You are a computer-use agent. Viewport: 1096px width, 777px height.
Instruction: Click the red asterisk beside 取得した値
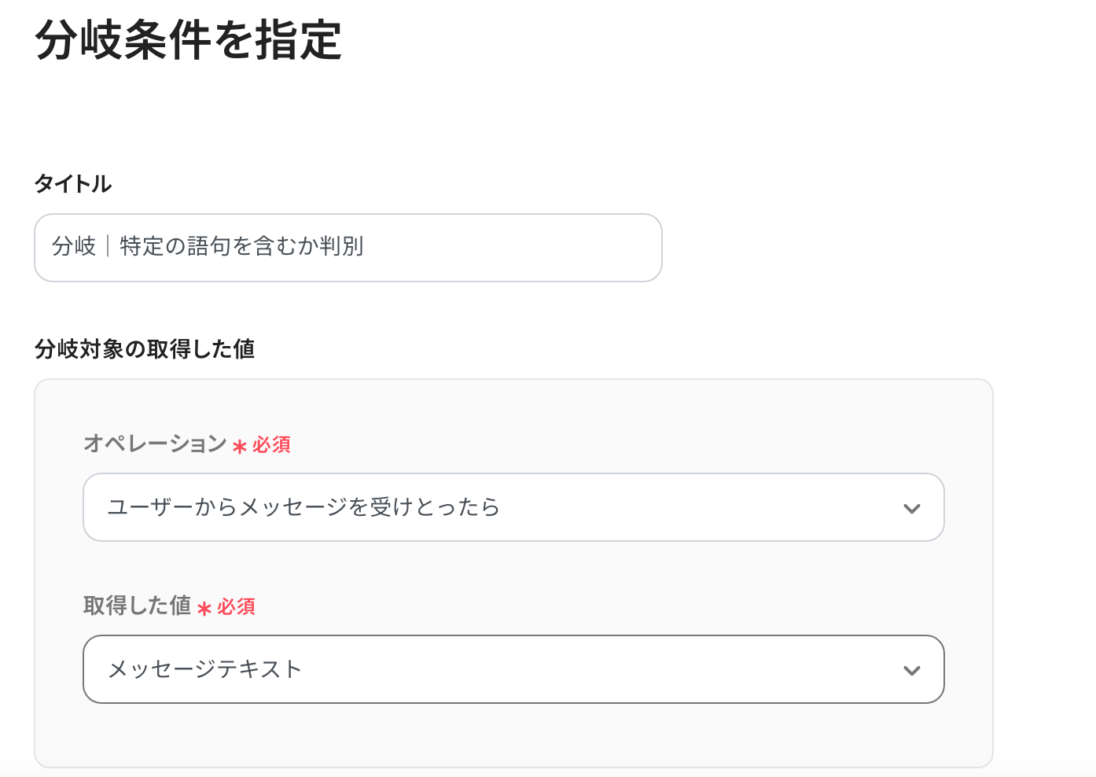click(204, 609)
